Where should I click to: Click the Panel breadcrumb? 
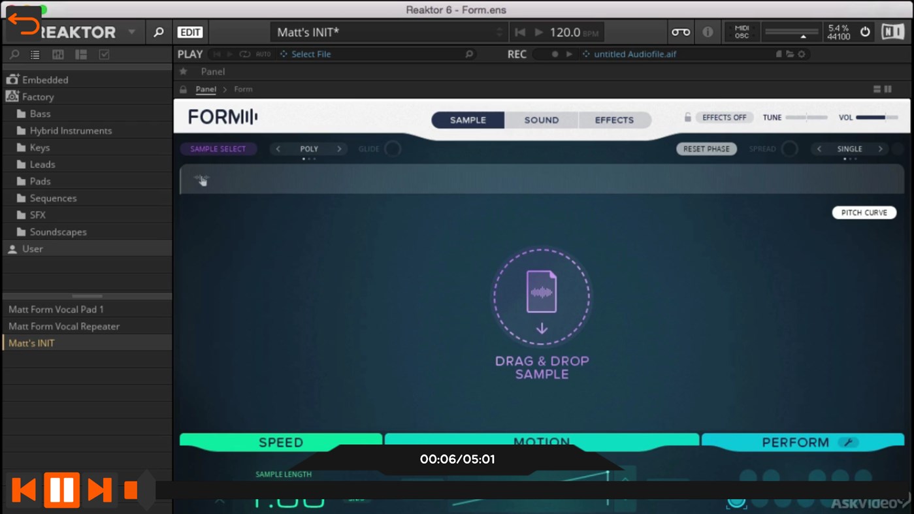[x=206, y=89]
